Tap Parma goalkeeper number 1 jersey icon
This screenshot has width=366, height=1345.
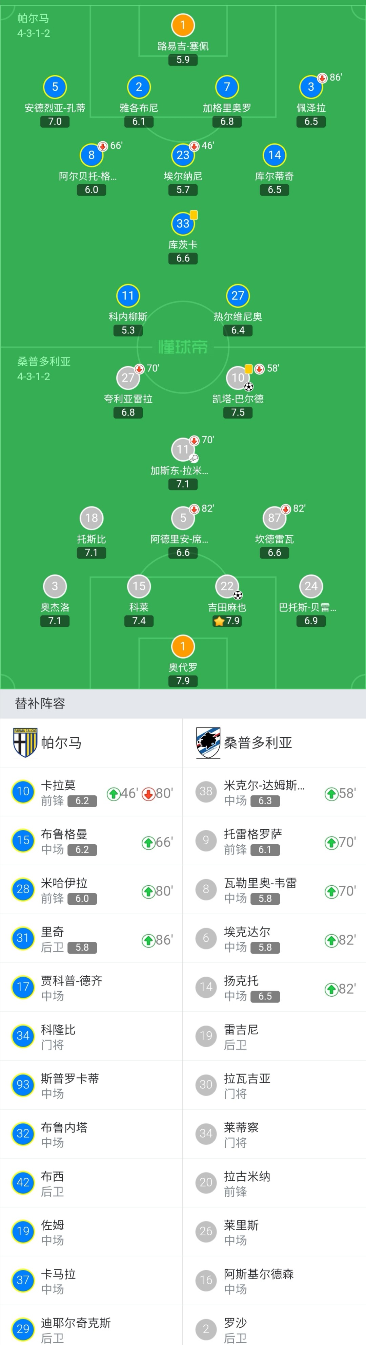pos(182,25)
